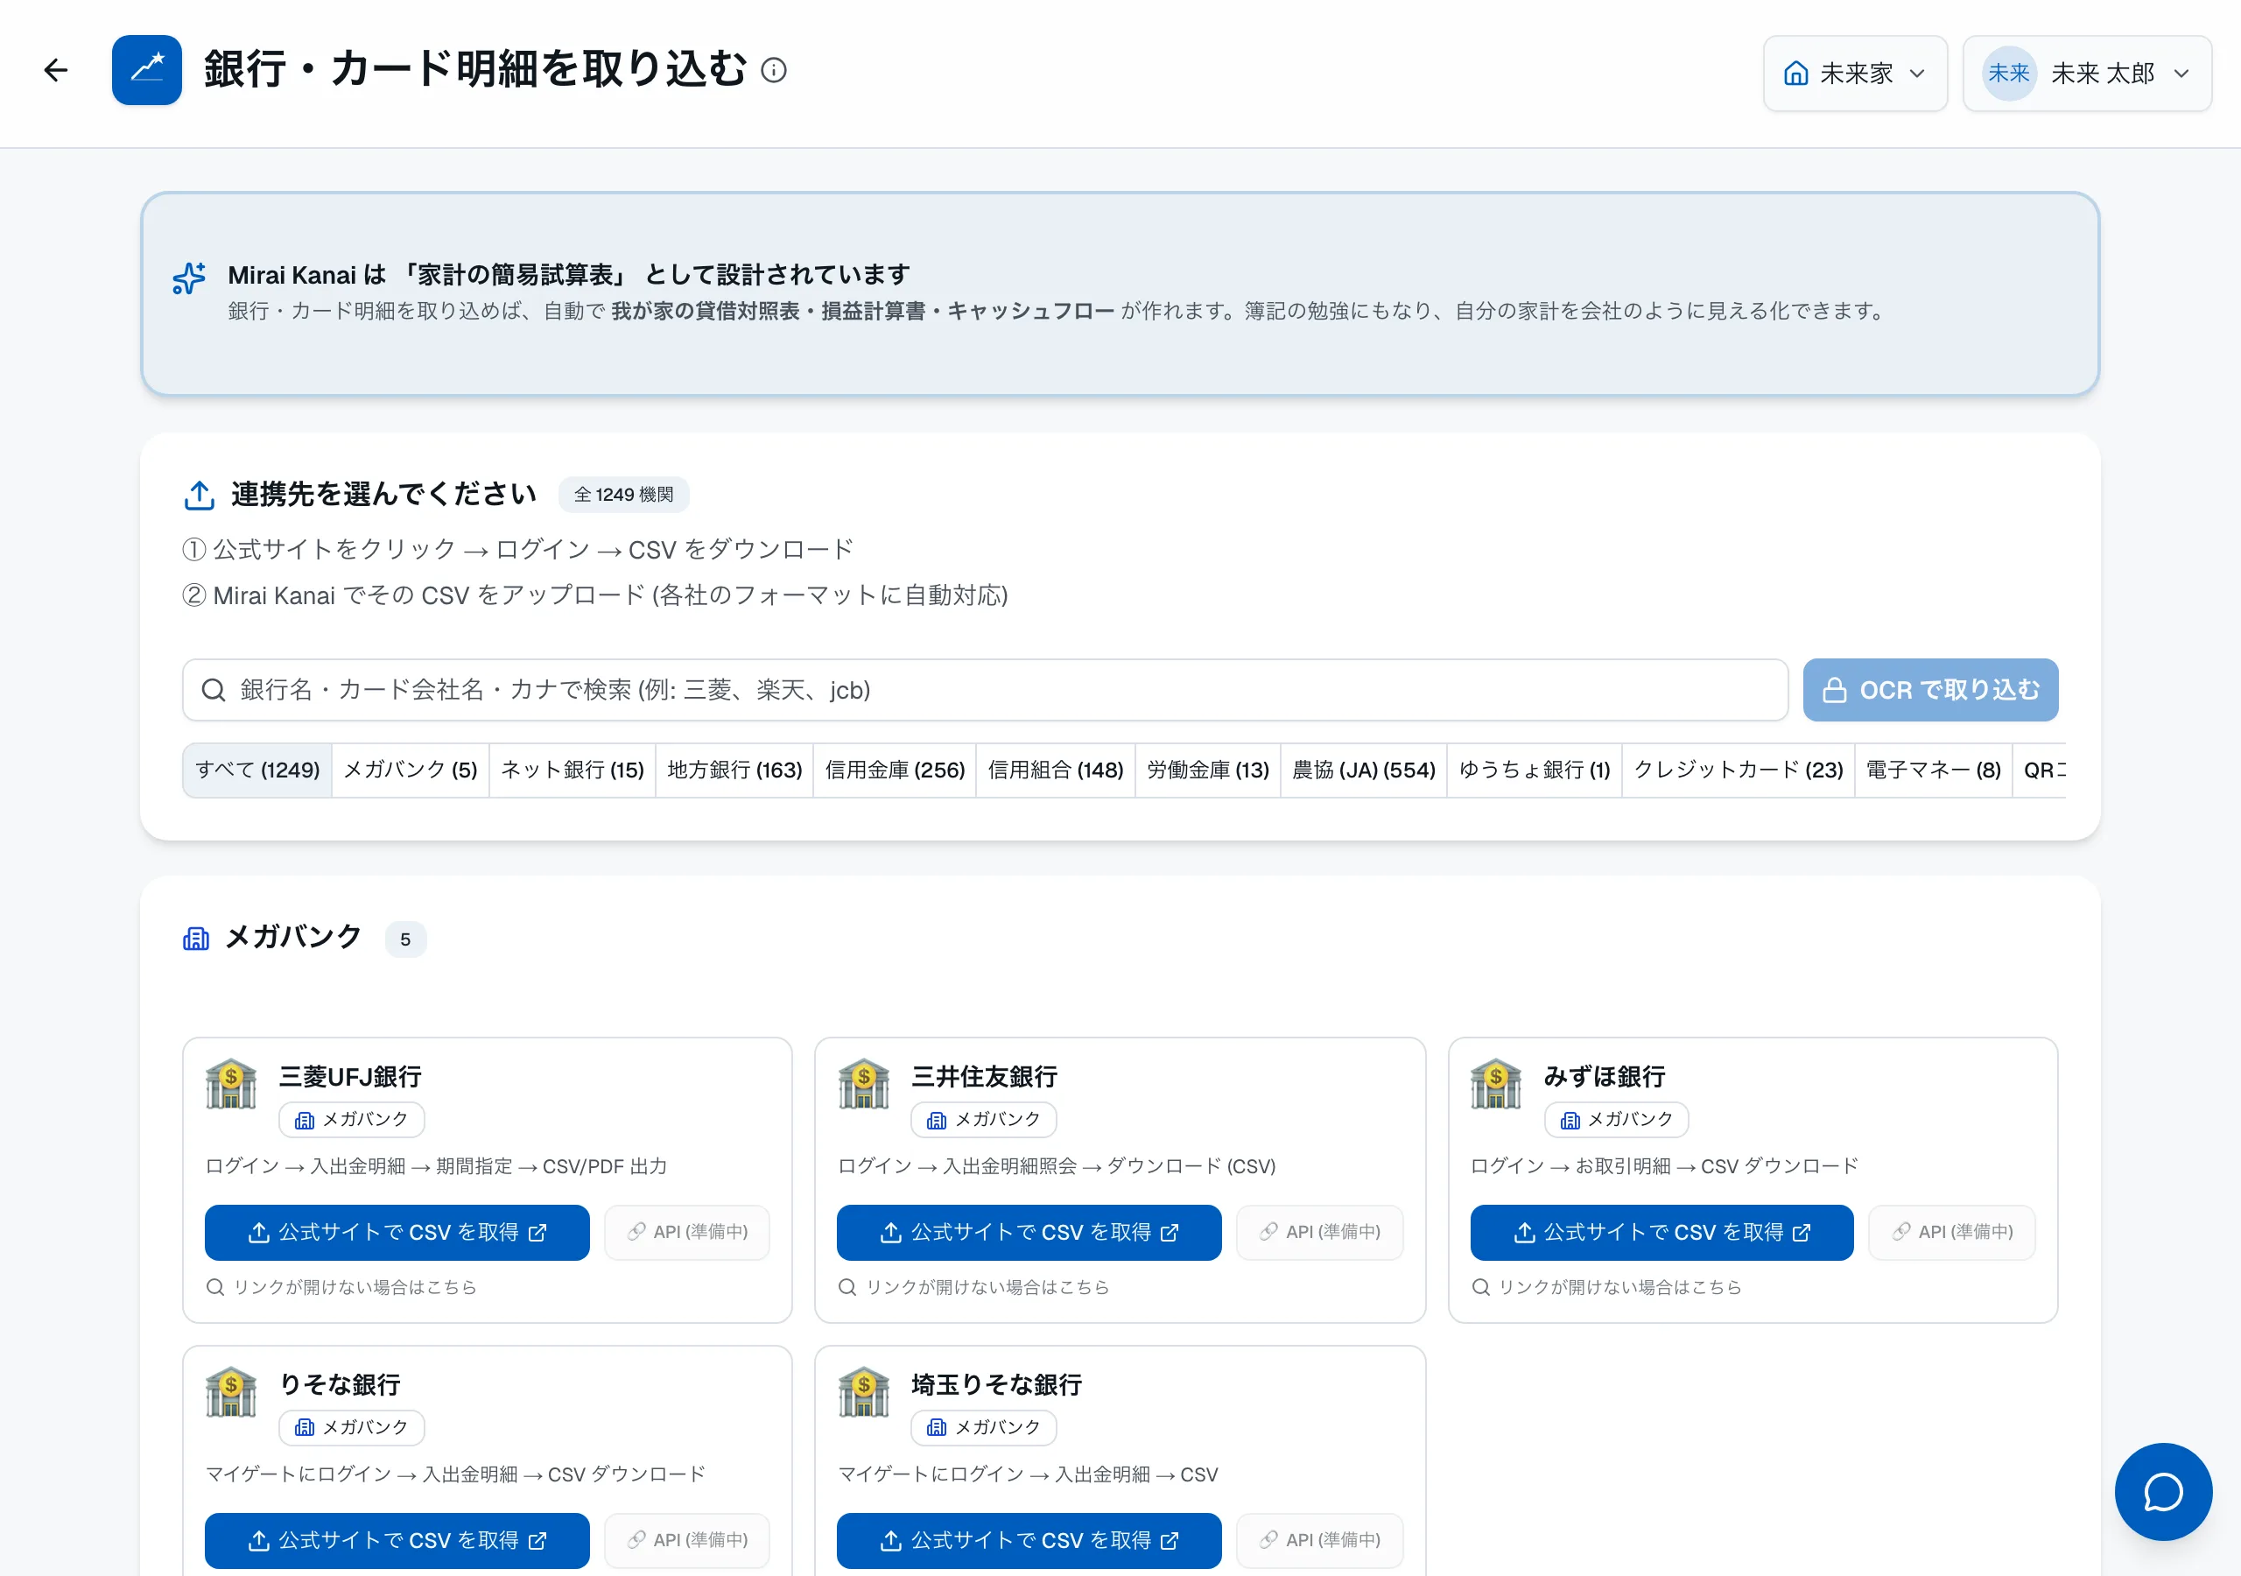This screenshot has height=1576, width=2241.
Task: Click the upload icon beside 連携先を選んでください
Action: pyautogui.click(x=199, y=495)
